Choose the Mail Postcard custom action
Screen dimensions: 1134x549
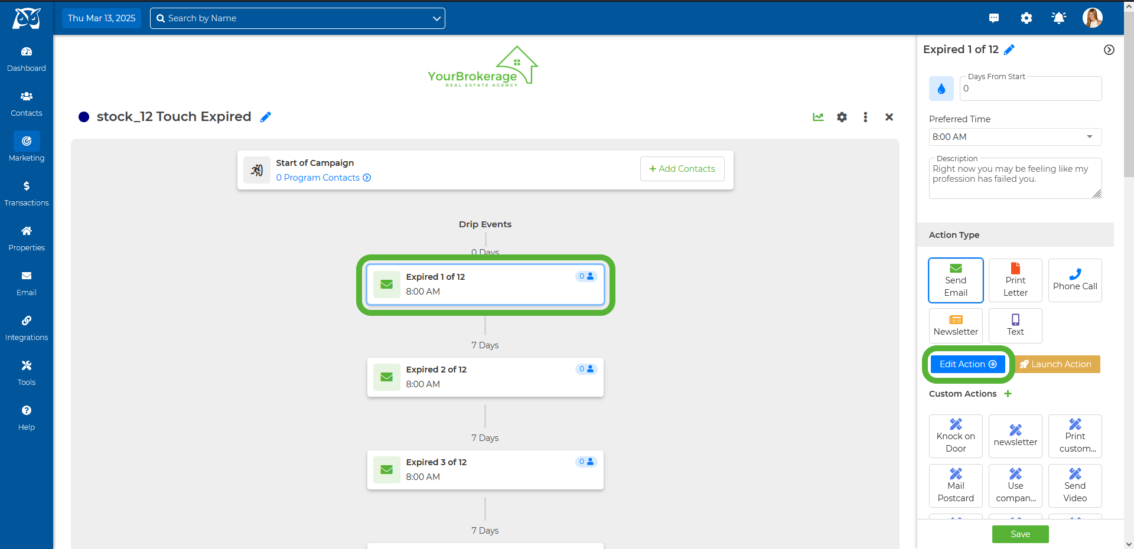[956, 486]
